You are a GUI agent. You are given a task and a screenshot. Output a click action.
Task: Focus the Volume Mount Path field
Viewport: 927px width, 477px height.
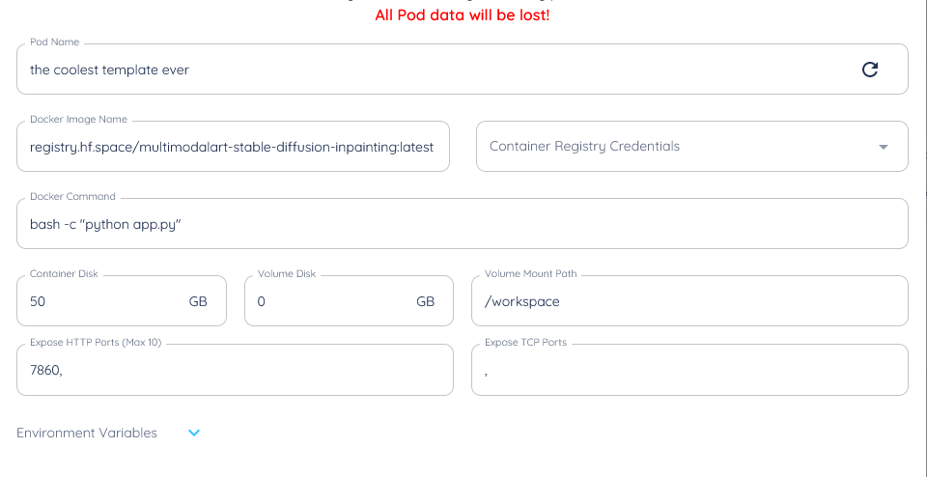point(689,301)
